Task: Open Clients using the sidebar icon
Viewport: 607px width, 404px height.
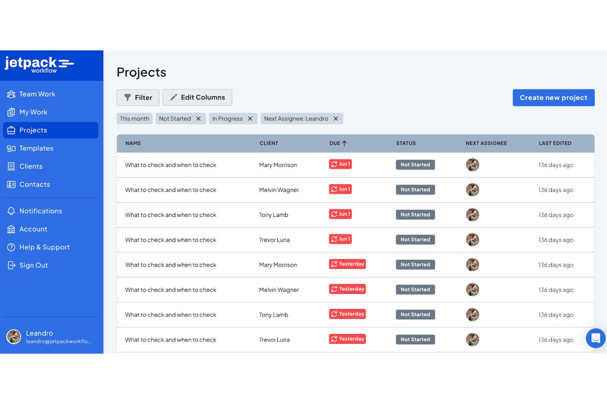Action: [11, 166]
